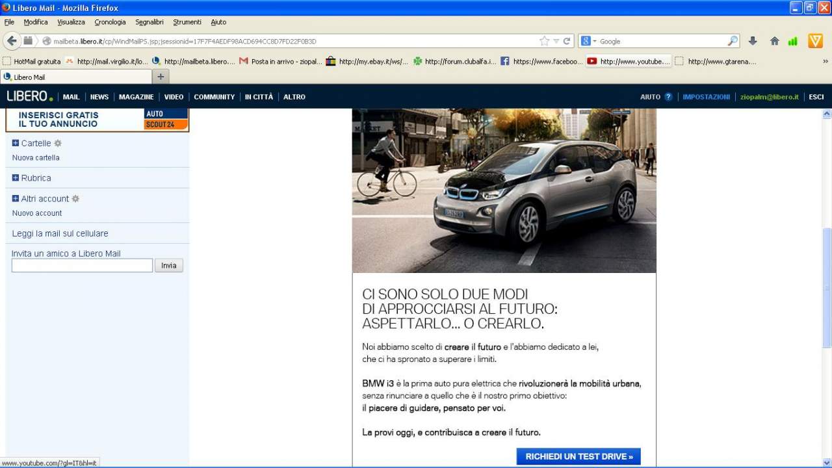Open the HotMail gratuita bookmark
832x468 pixels.
click(x=32, y=62)
